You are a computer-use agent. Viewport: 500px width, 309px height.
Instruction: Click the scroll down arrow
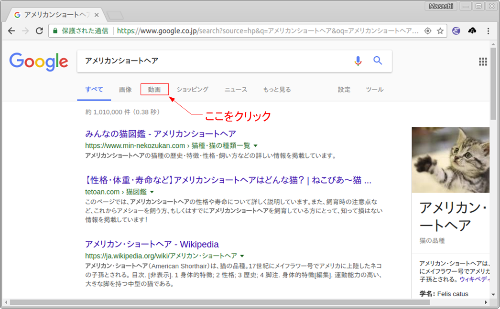click(493, 295)
